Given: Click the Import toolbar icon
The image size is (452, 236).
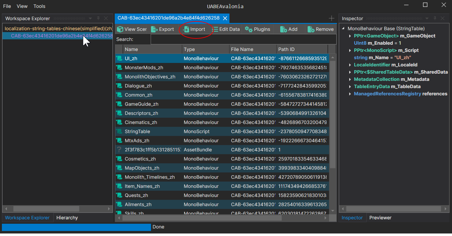Looking at the screenshot, I should click(x=186, y=29).
